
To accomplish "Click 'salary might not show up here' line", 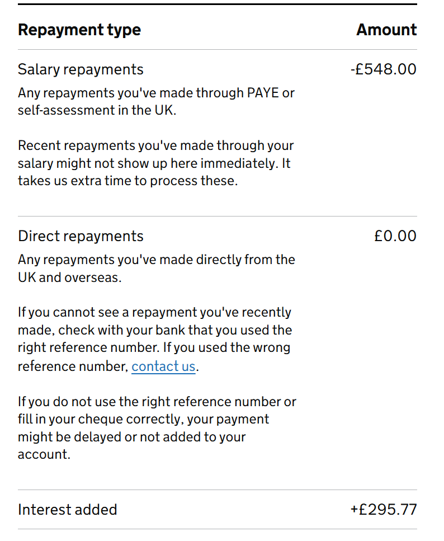I will click(x=154, y=163).
